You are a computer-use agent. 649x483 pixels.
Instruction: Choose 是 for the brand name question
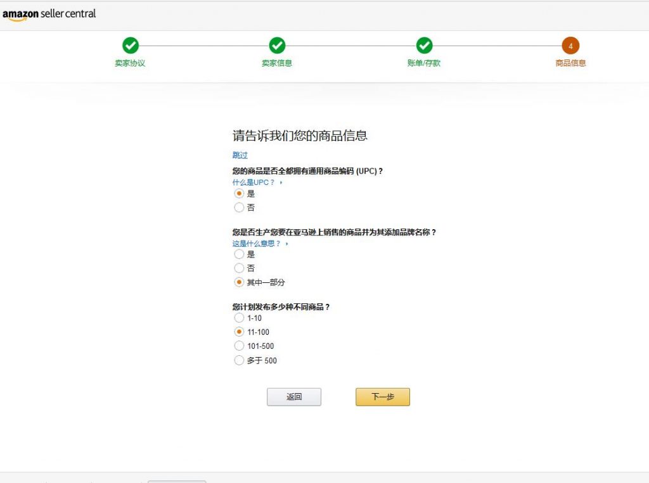pos(239,254)
